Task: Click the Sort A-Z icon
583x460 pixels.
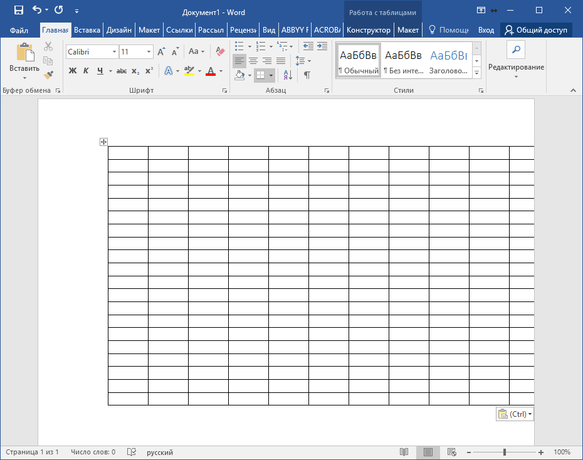Action: (x=288, y=75)
